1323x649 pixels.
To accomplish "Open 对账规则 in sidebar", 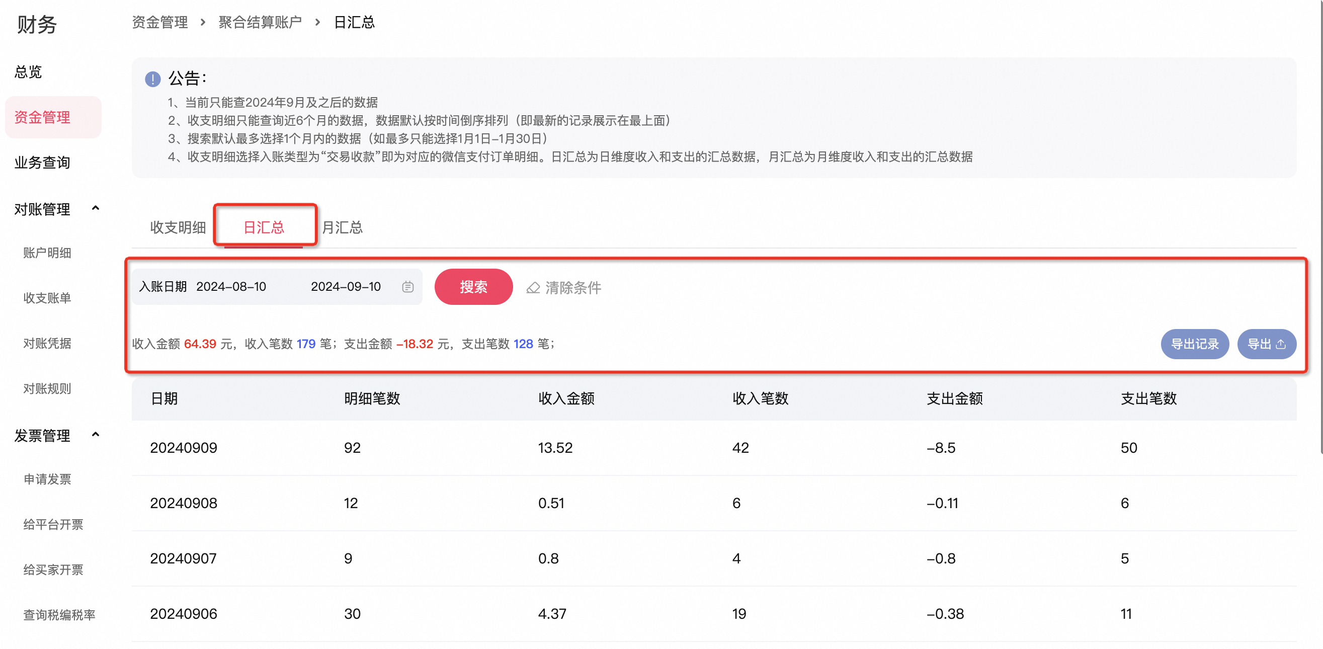I will click(47, 388).
